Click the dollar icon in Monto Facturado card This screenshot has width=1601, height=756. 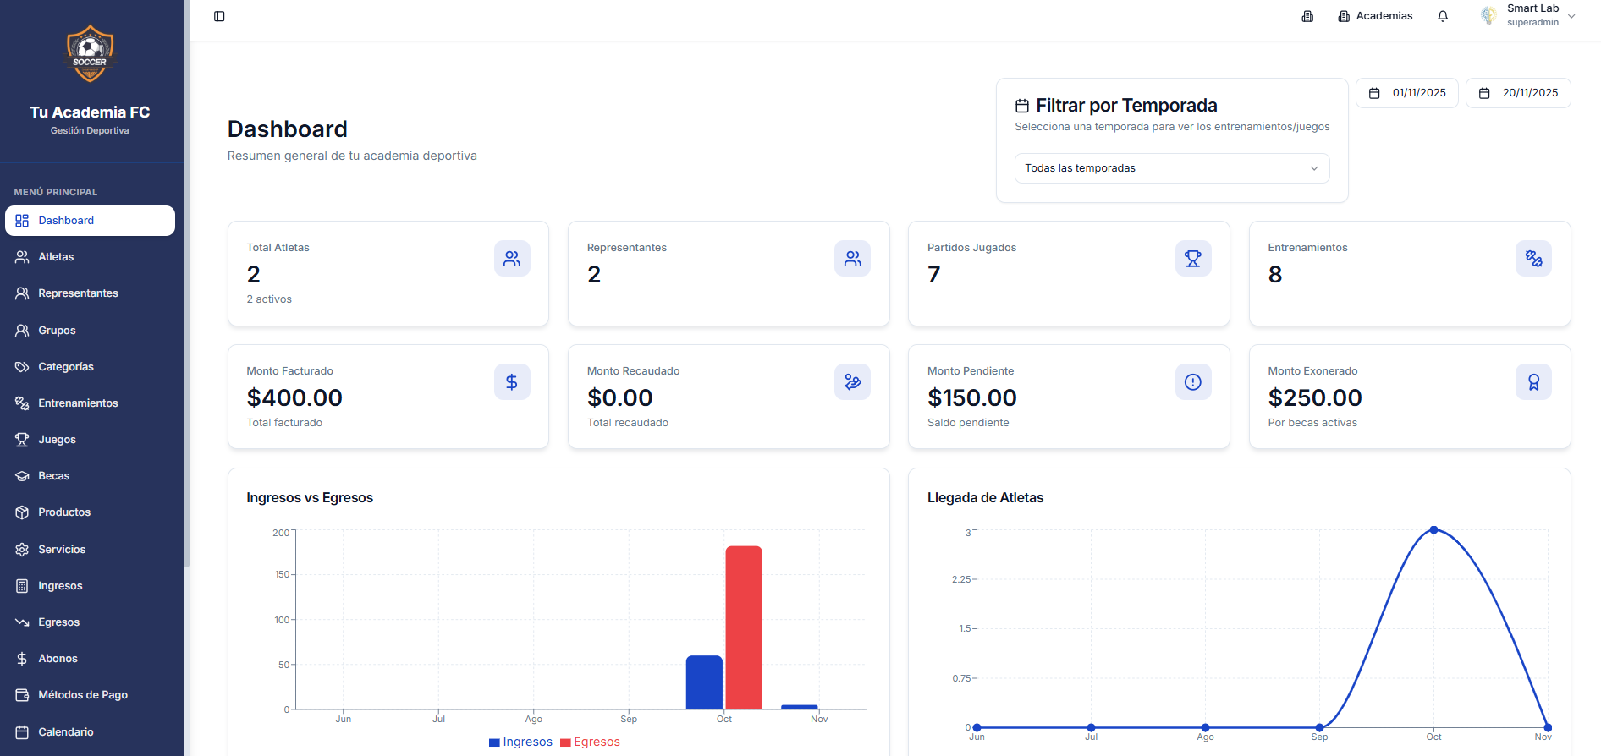pyautogui.click(x=512, y=382)
